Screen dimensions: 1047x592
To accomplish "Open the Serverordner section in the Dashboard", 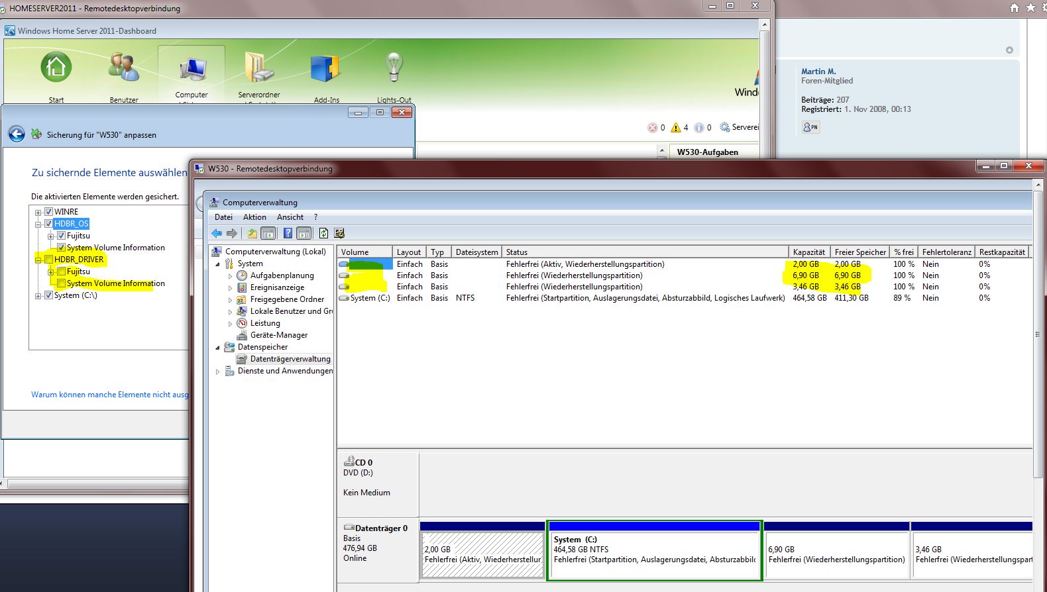I will point(259,76).
